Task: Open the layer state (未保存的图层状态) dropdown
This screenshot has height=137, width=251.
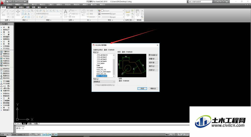Action: [x=49, y=14]
